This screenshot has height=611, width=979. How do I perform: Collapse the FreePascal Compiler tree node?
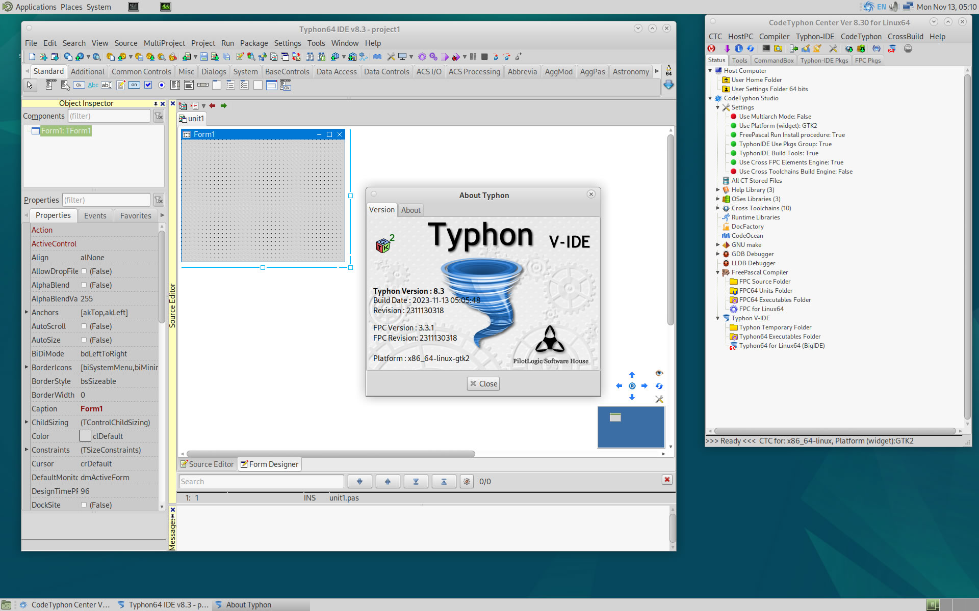718,272
